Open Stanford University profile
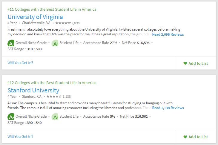The height and width of the screenshot is (145, 218). click(33, 90)
